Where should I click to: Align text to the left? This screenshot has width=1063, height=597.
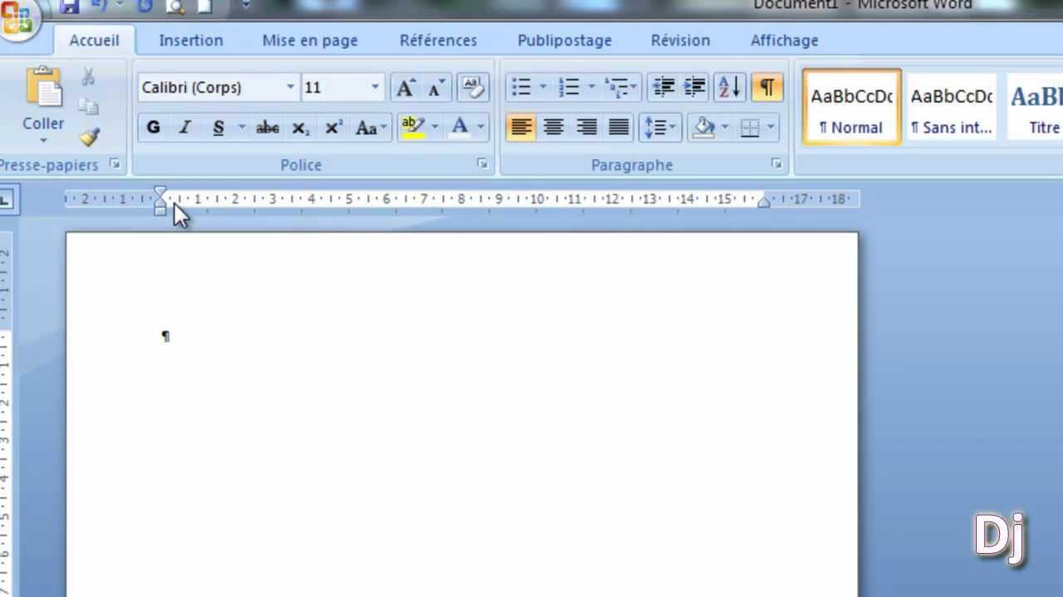522,128
